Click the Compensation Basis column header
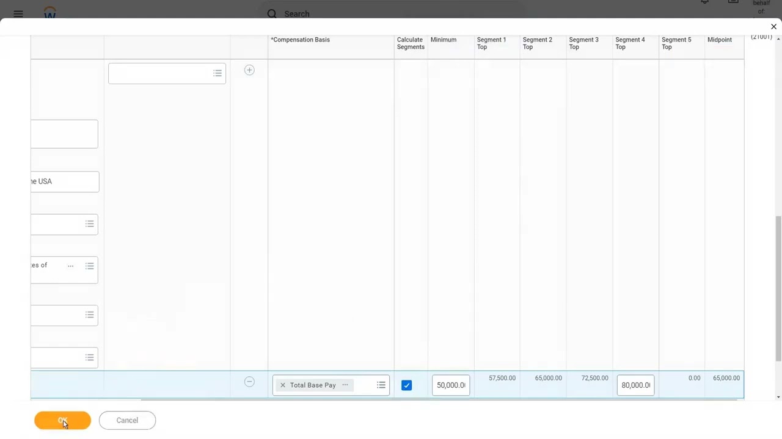782x439 pixels. [x=300, y=40]
